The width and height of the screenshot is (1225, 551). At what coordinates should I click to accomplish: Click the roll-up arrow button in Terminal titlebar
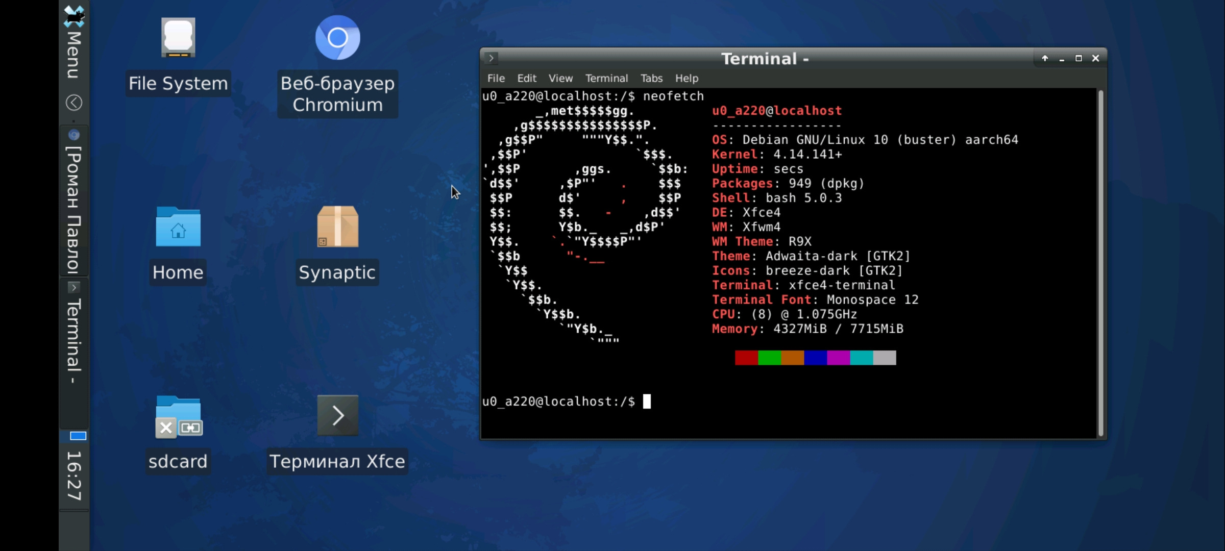[x=1045, y=58]
